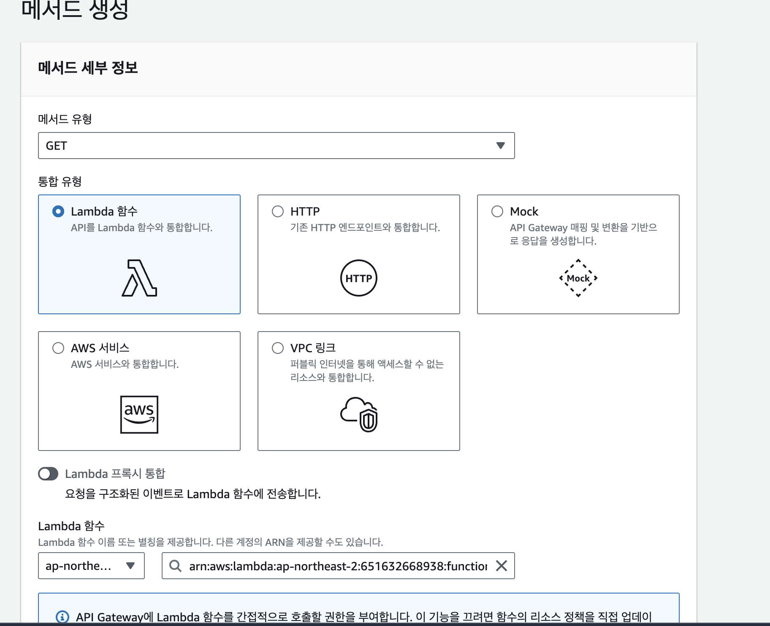Click into the Lambda function ARN input
This screenshot has height=626, width=770.
[338, 566]
